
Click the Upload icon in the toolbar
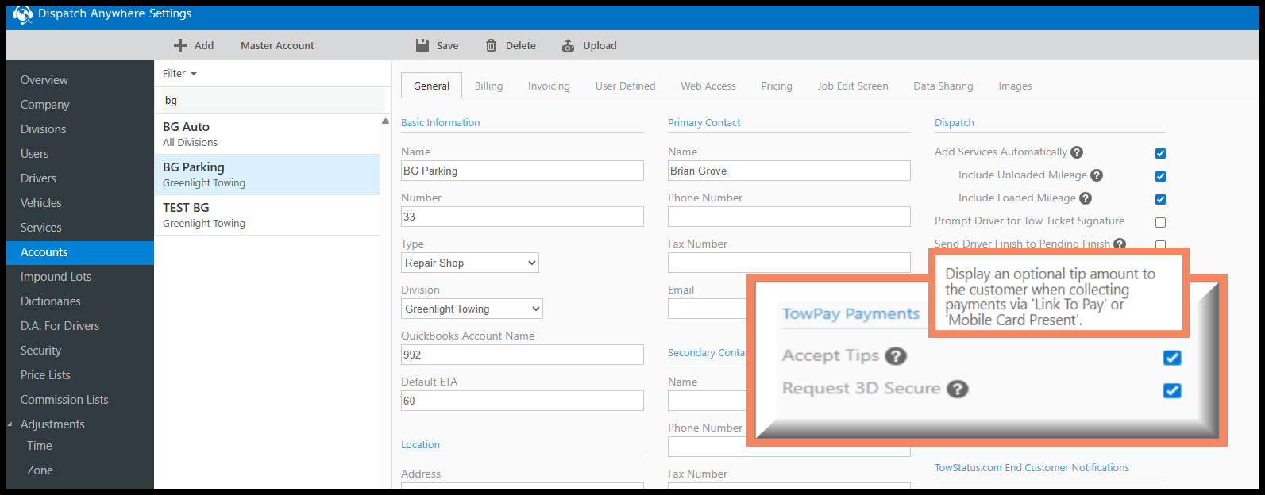click(568, 45)
